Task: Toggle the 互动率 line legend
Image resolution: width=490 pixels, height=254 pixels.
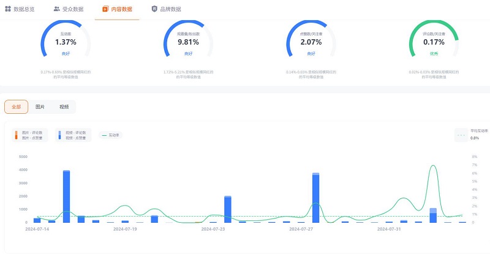Action: point(111,135)
